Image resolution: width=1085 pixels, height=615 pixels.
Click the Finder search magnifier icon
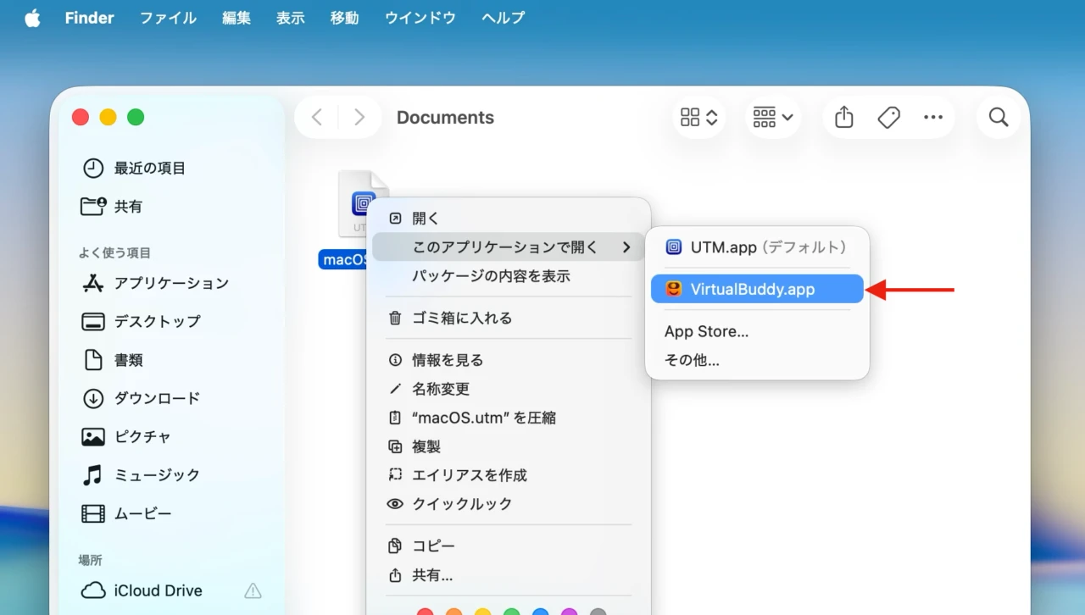pos(999,118)
